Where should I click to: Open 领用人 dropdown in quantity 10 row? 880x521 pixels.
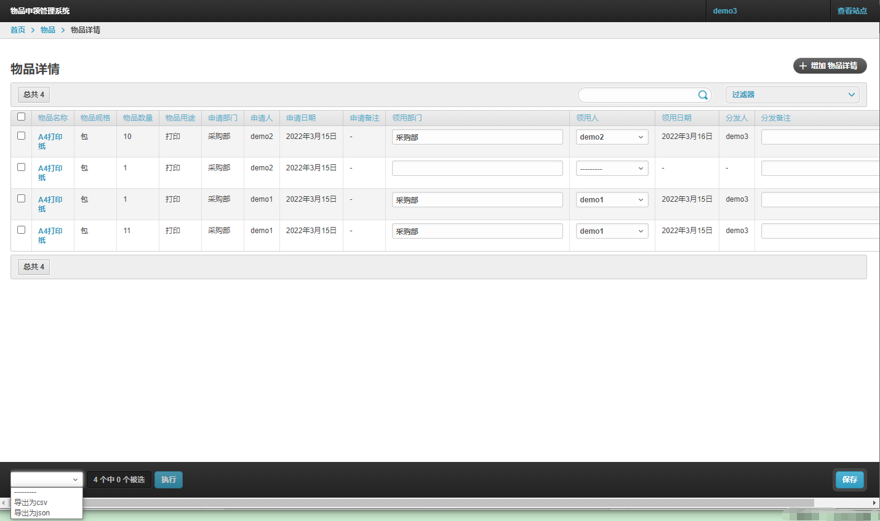pos(612,137)
